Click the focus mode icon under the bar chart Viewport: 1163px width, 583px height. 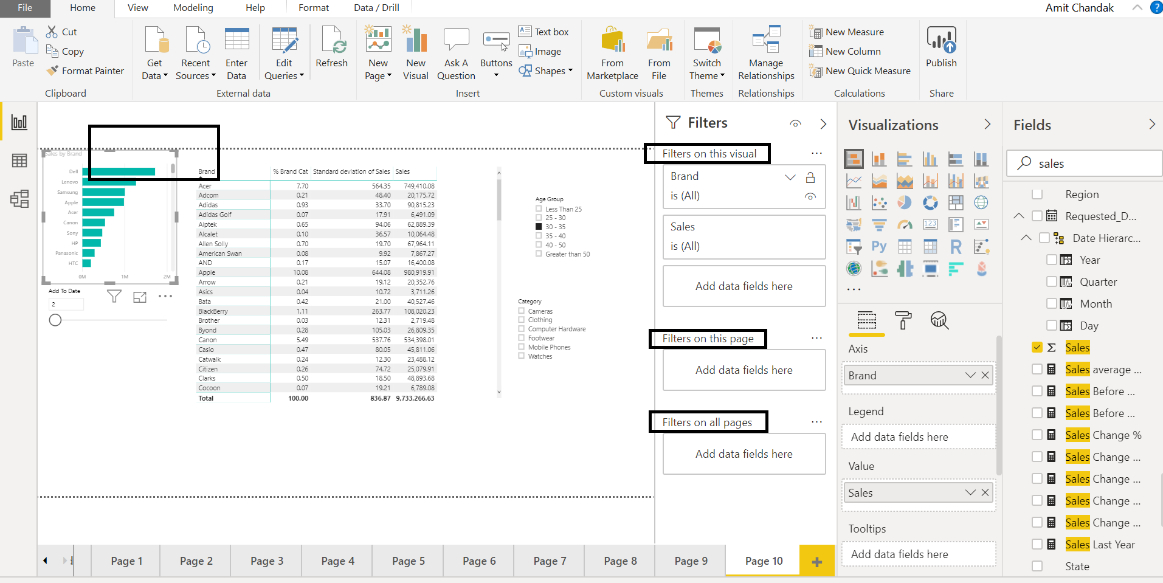pos(140,297)
